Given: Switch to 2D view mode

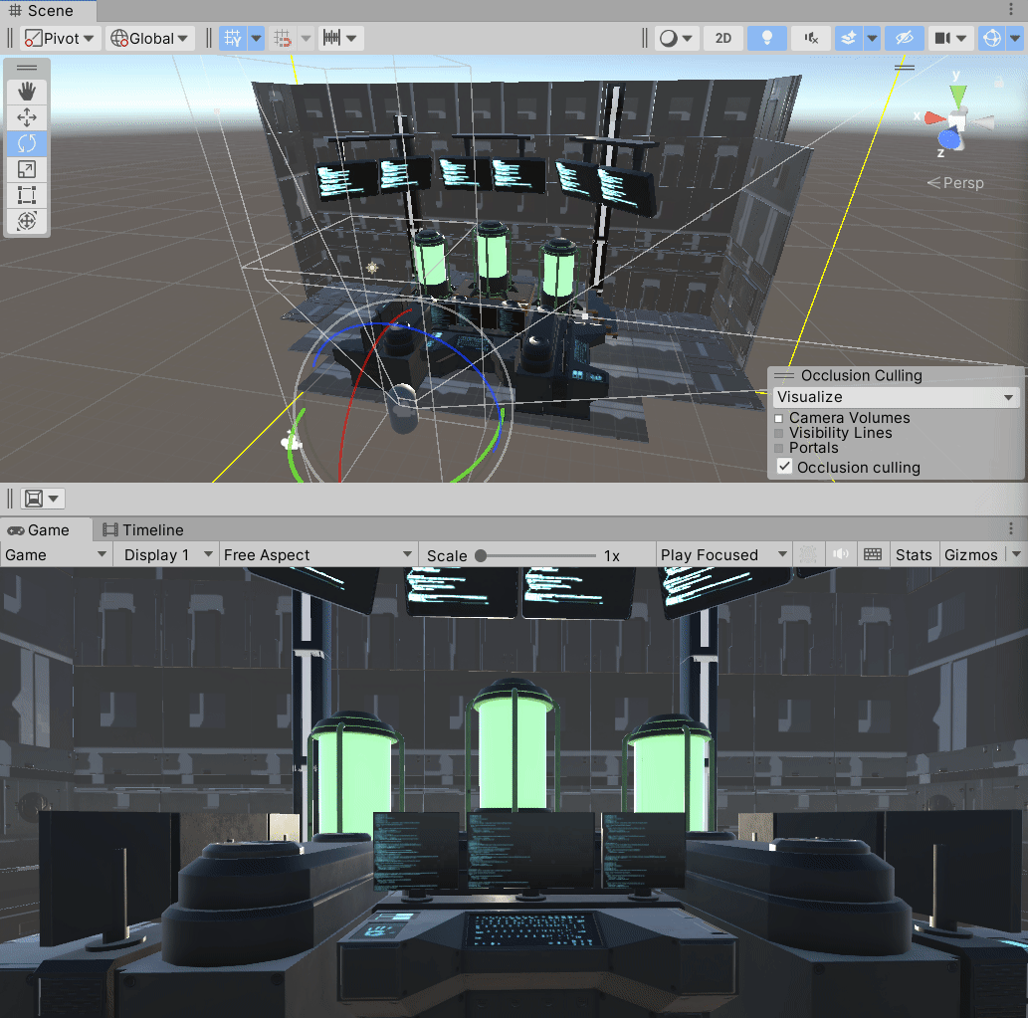Looking at the screenshot, I should (x=722, y=38).
